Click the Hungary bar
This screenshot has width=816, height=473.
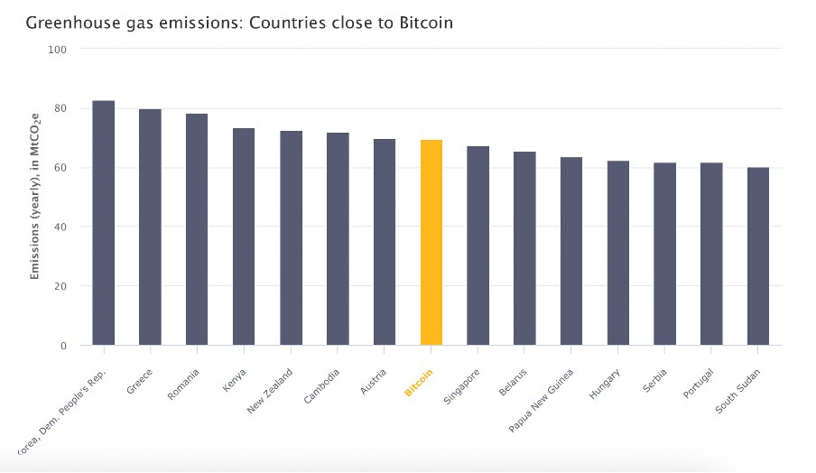pos(618,253)
